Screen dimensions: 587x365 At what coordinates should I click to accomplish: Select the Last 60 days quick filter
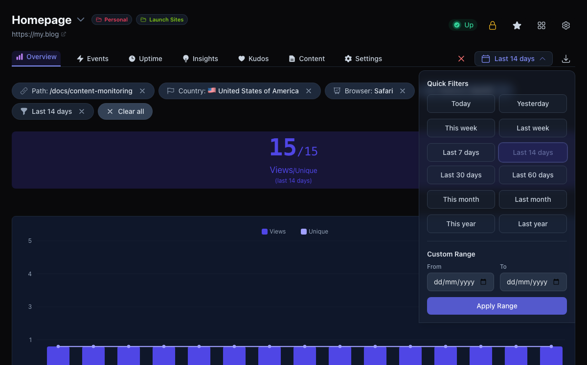pyautogui.click(x=533, y=175)
